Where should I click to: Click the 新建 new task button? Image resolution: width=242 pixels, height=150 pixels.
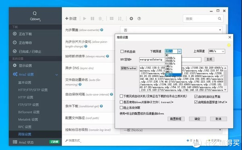pyautogui.click(x=71, y=19)
